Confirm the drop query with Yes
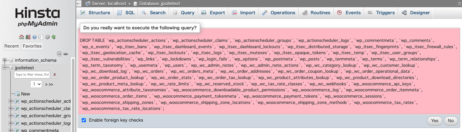462x132 pixels. 435,121
